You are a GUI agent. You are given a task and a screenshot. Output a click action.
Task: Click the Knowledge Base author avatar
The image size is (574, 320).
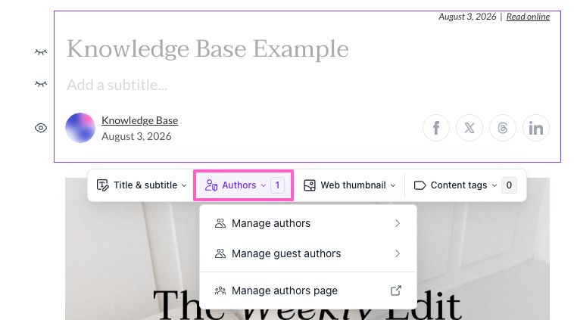point(80,128)
